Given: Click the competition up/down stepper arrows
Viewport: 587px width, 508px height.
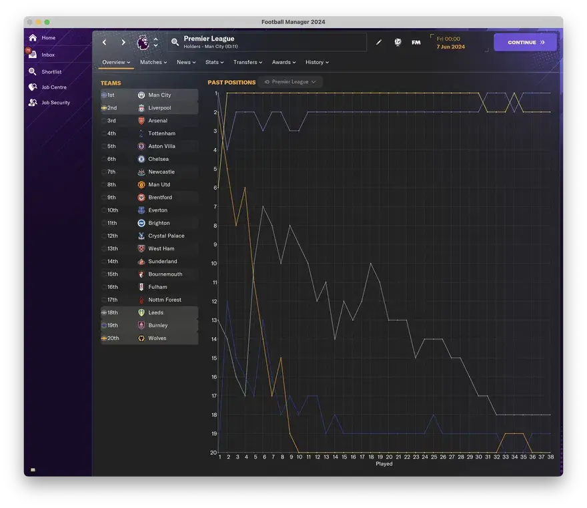Looking at the screenshot, I should (155, 42).
